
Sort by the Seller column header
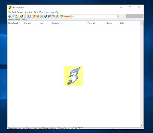point(129,23)
